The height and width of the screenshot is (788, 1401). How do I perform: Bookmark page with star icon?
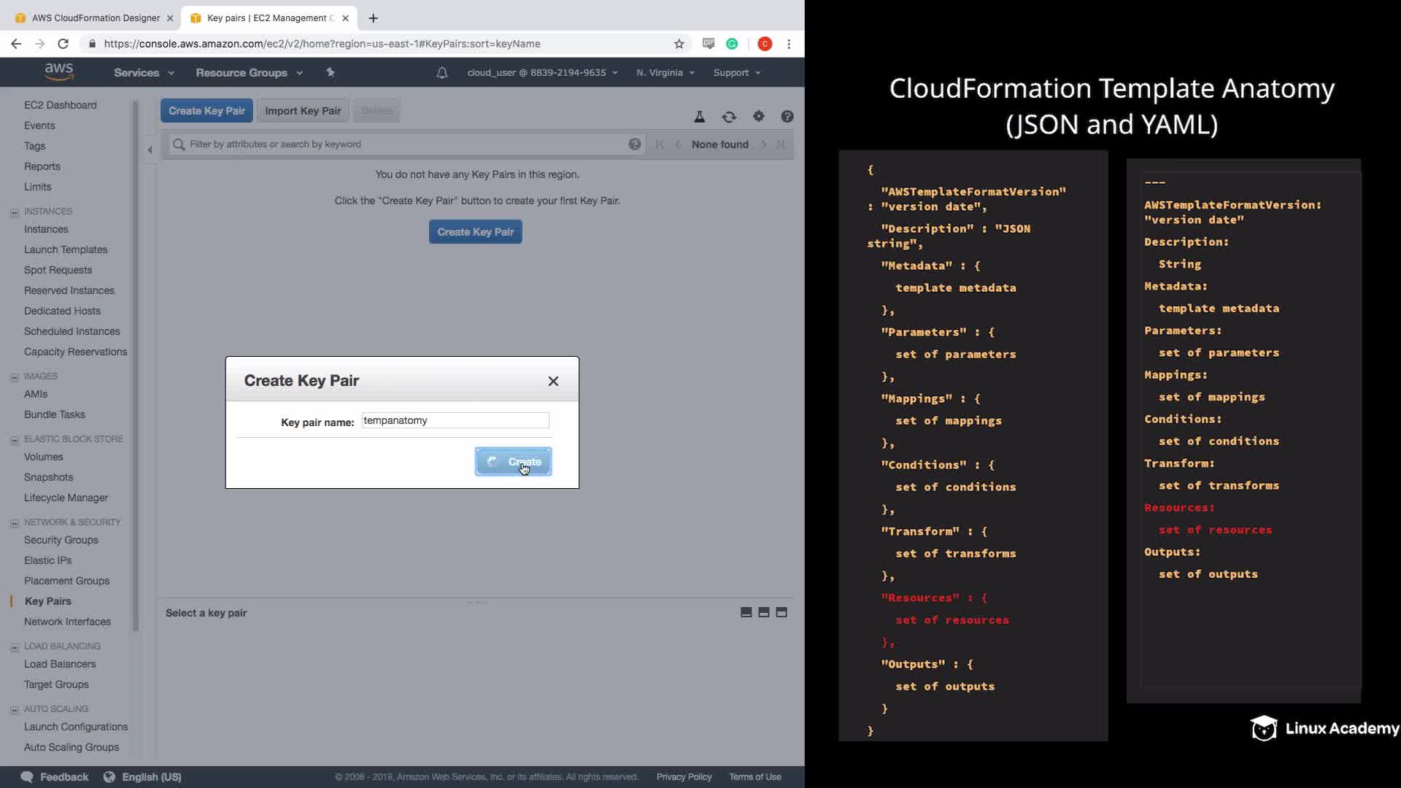[679, 44]
